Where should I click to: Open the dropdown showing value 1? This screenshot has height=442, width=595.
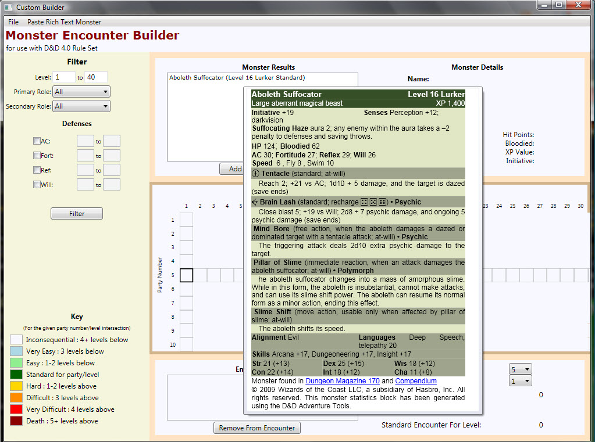coord(520,380)
